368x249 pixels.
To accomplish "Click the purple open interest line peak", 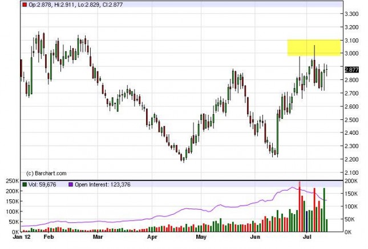I will click(x=293, y=187).
